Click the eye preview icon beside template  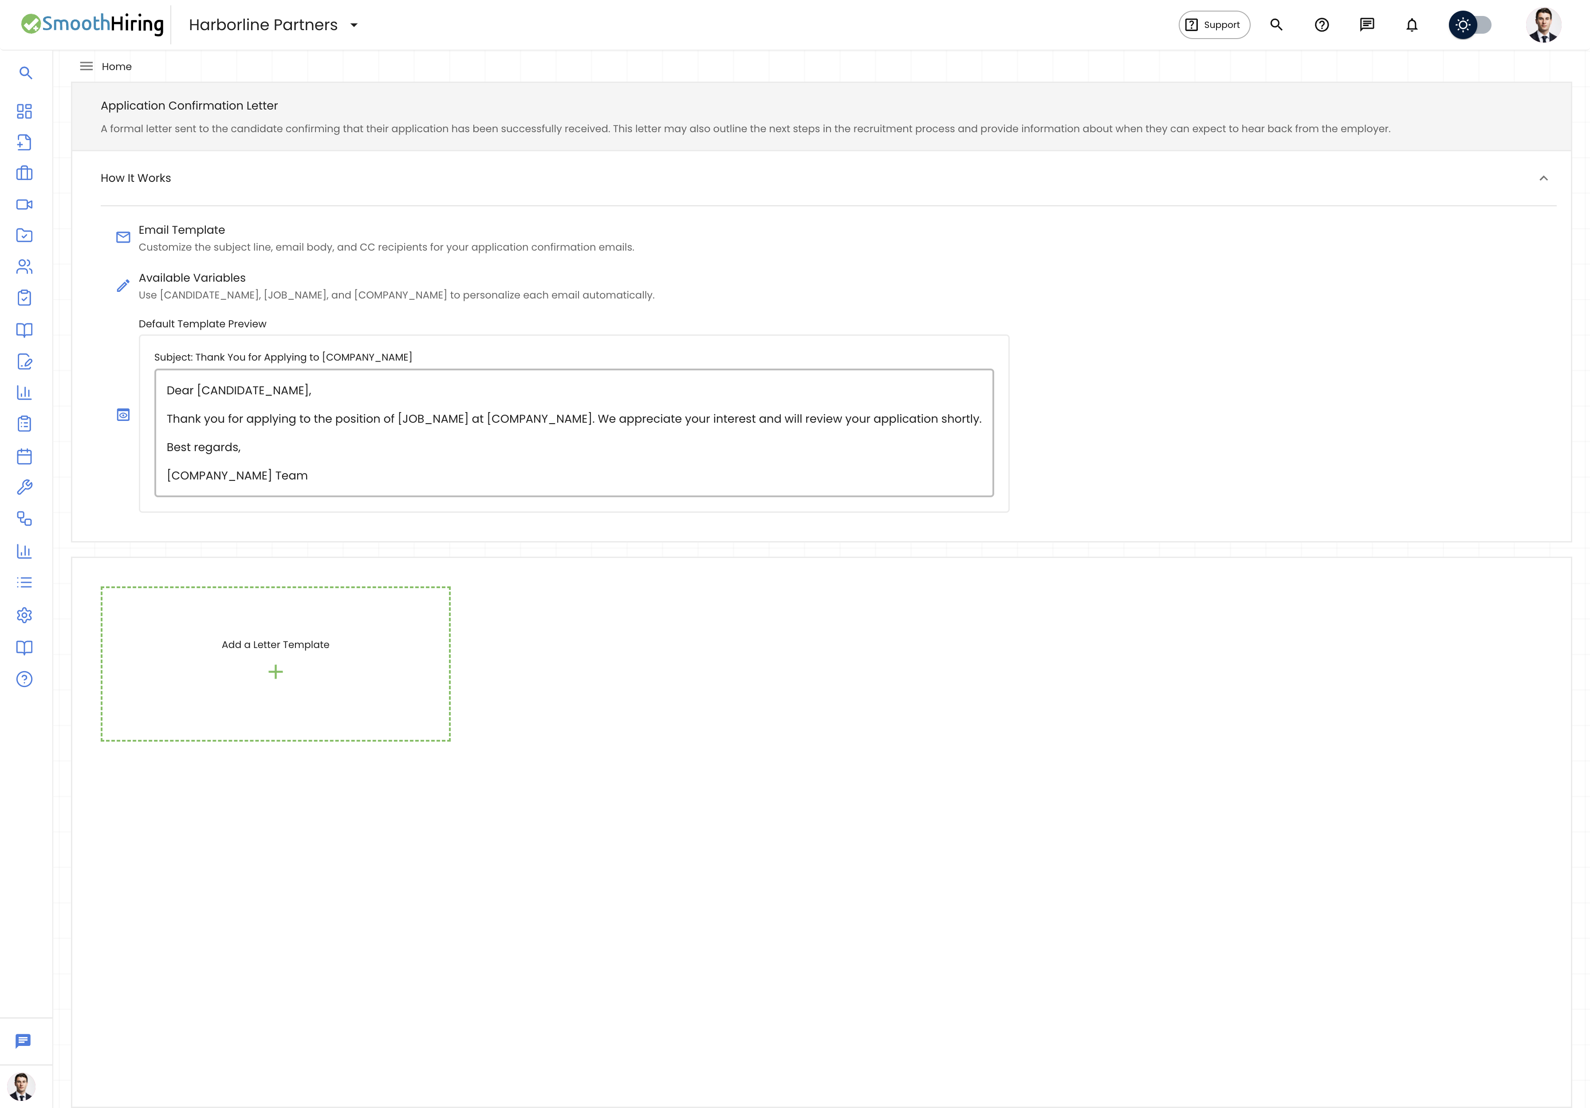point(123,415)
